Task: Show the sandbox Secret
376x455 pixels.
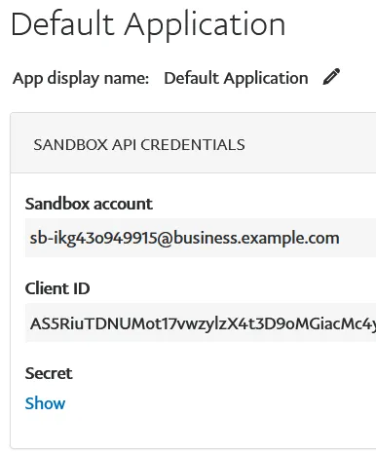Action: [45, 403]
